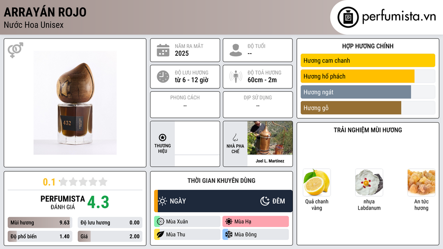443x249 pixels.
Task: Click the fifth rating star
Action: pyautogui.click(x=103, y=182)
